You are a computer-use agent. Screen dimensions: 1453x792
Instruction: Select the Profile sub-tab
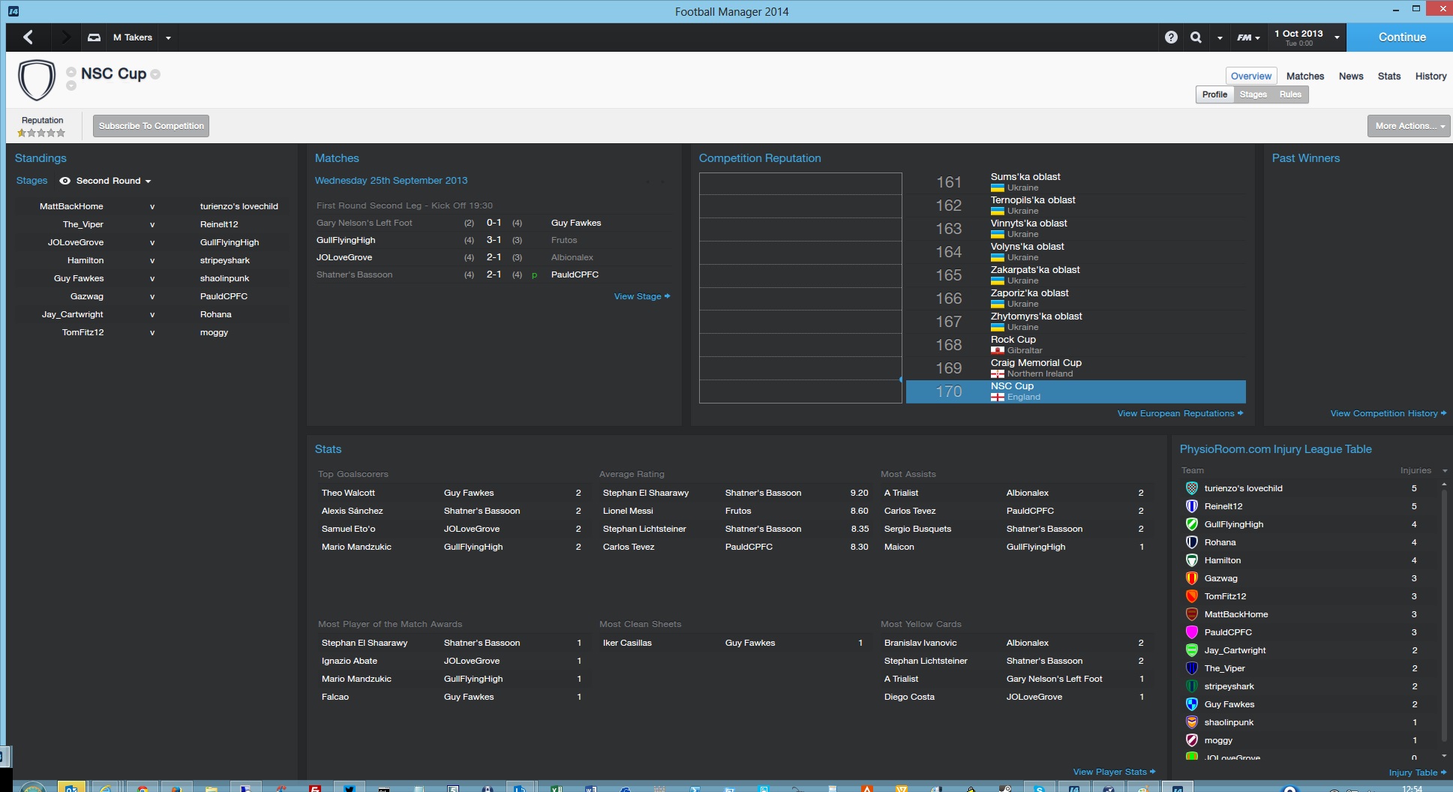point(1214,94)
